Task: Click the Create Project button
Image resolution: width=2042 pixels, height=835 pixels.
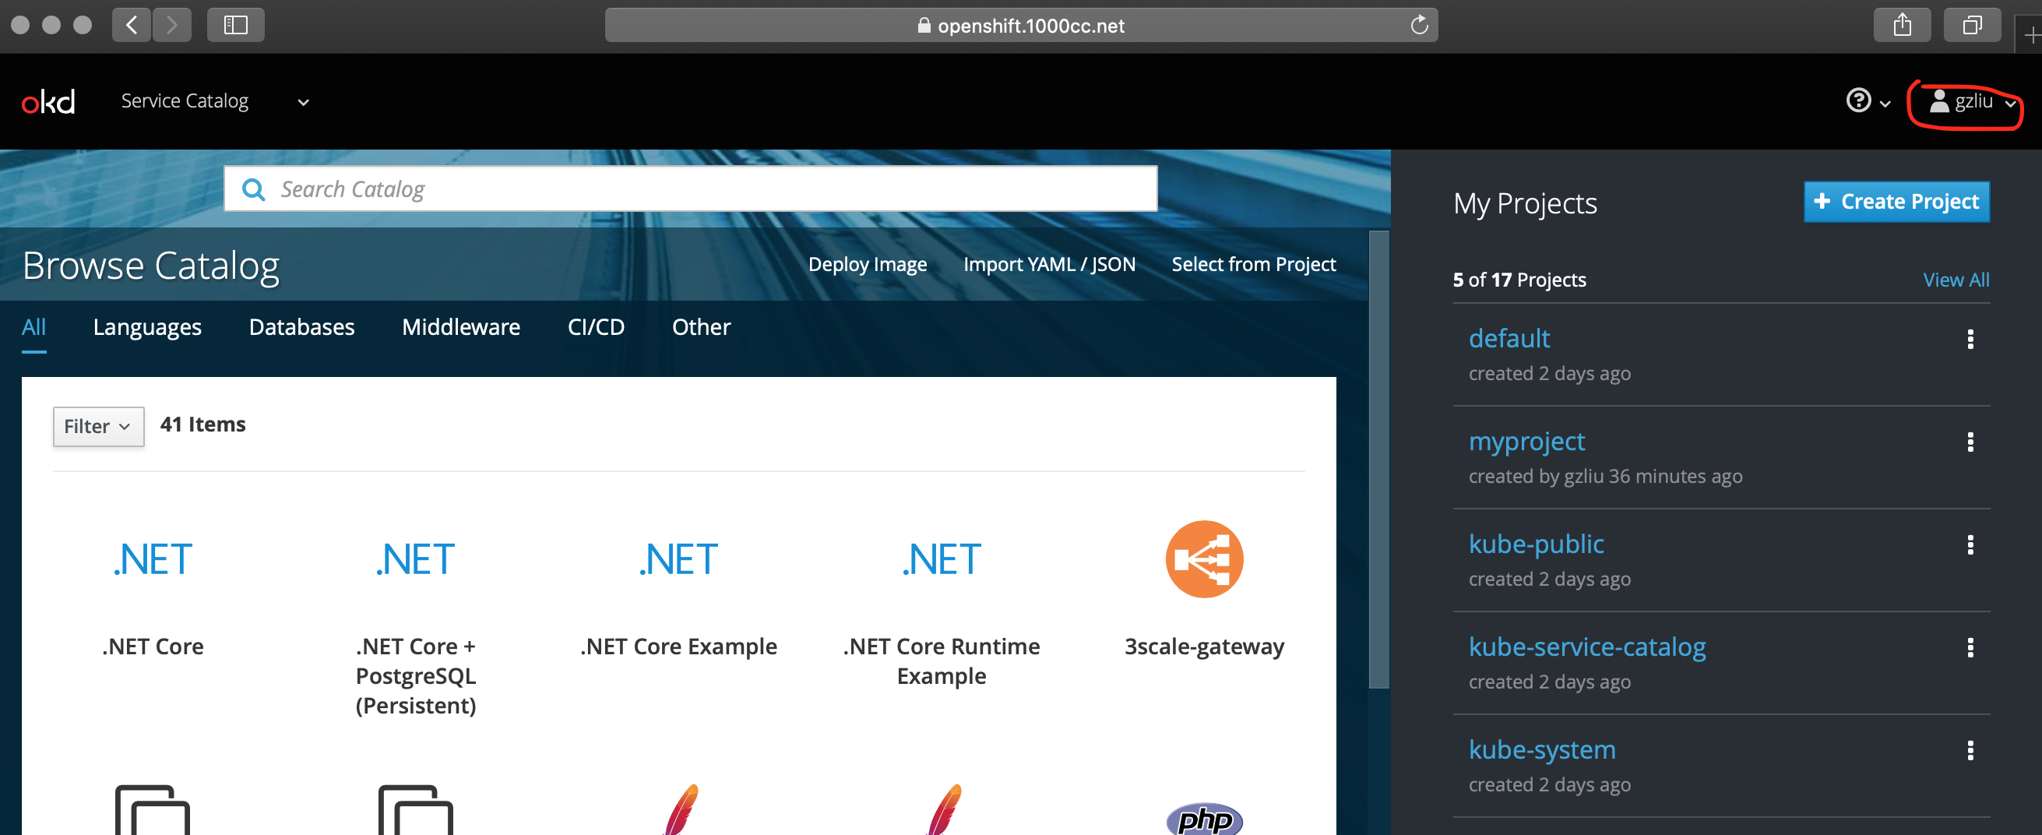Action: pos(1896,202)
